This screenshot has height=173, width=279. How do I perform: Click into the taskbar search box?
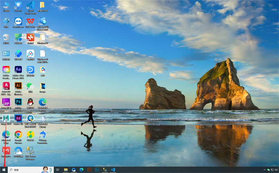(31, 170)
